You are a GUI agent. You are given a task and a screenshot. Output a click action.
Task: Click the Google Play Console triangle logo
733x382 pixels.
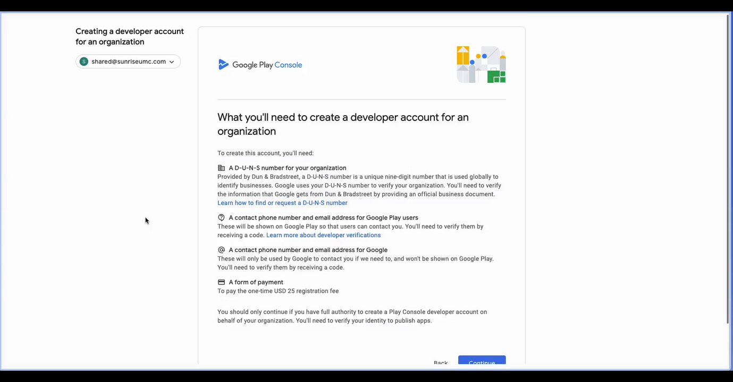pyautogui.click(x=223, y=65)
